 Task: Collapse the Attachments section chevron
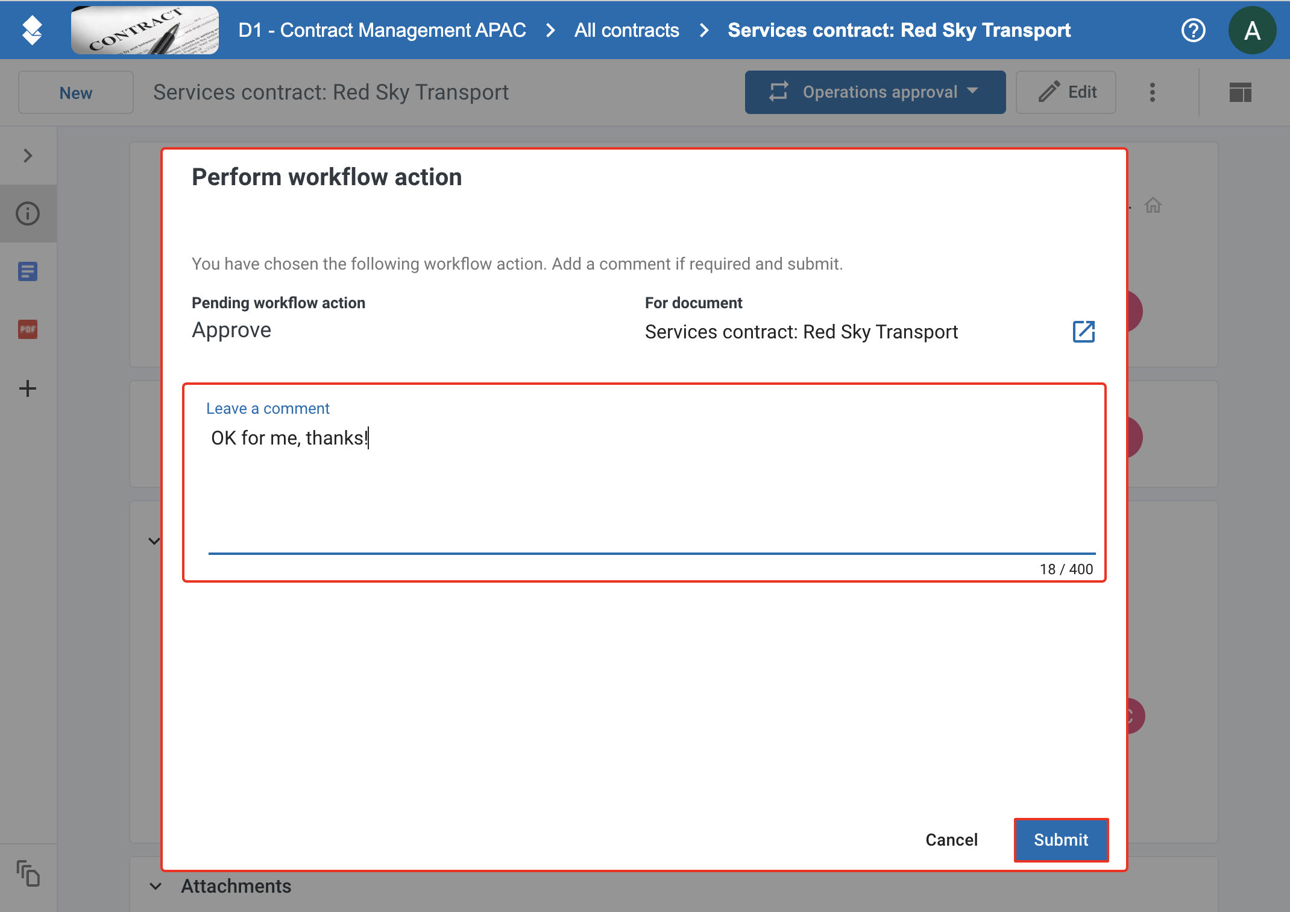[156, 886]
